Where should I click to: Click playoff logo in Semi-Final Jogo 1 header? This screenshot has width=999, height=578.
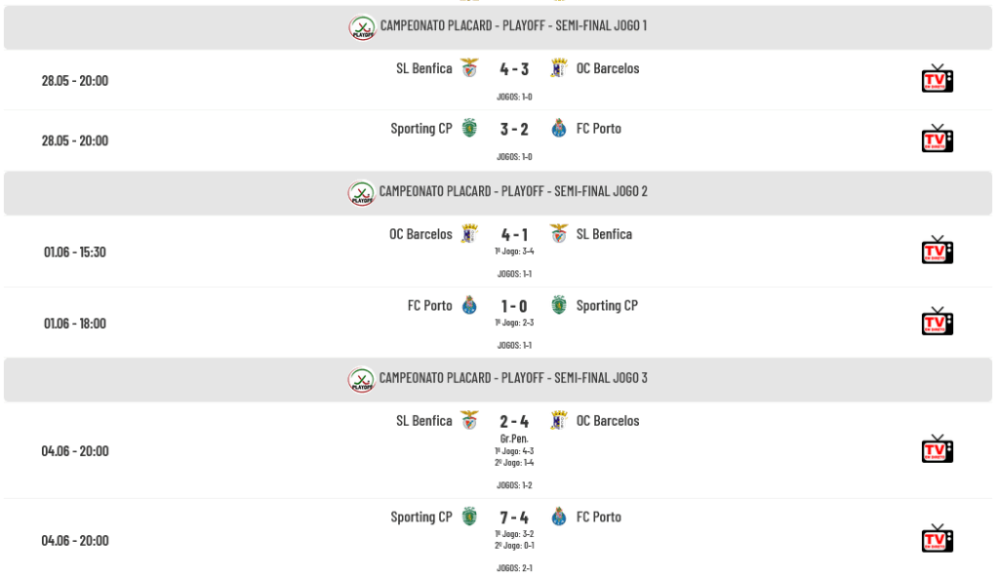362,27
